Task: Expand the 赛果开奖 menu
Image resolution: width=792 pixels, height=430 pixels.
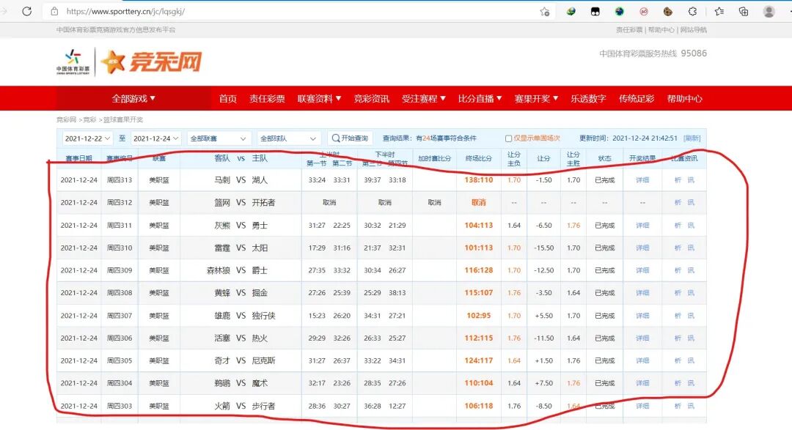Action: pos(536,98)
